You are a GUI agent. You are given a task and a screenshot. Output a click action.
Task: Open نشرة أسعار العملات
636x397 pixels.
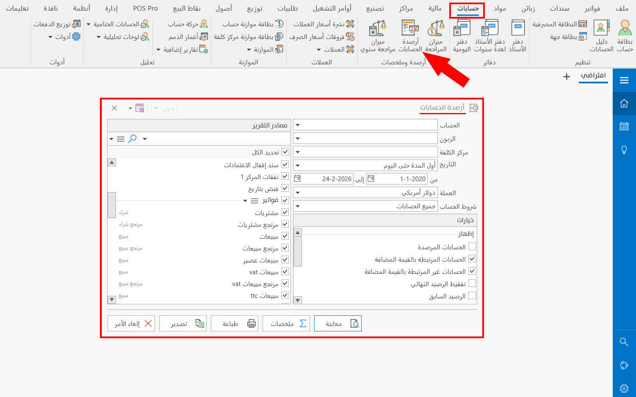click(324, 24)
